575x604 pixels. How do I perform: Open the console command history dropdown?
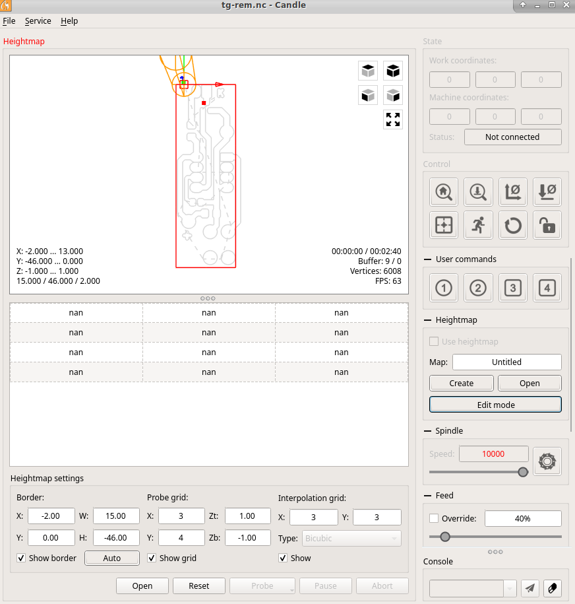click(x=510, y=588)
